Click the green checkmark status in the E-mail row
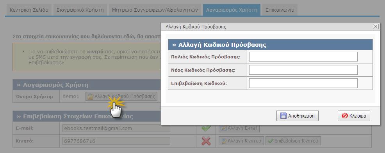 pos(206,128)
